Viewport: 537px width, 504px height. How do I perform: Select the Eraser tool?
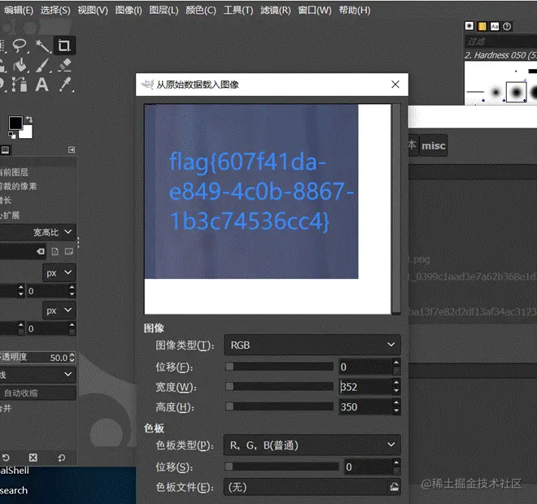pos(64,65)
